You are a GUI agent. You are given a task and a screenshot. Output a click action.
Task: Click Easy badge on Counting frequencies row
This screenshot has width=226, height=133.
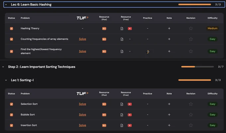(212, 39)
